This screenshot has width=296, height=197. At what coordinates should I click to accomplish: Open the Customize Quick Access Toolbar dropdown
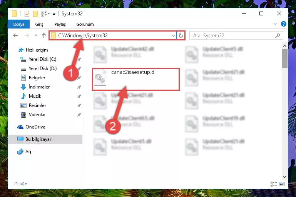54,14
